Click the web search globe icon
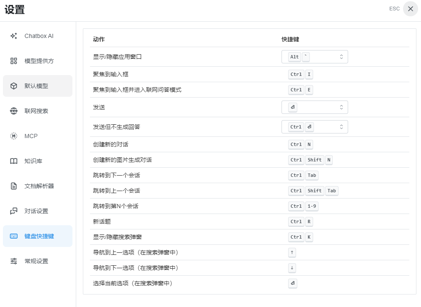The height and width of the screenshot is (307, 421). [x=14, y=111]
